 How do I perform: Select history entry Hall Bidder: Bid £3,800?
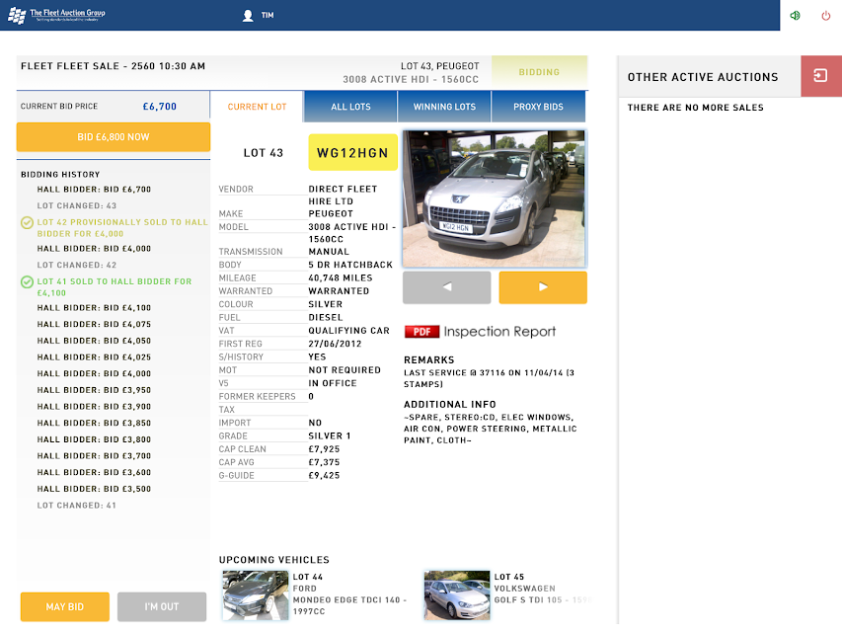click(94, 439)
